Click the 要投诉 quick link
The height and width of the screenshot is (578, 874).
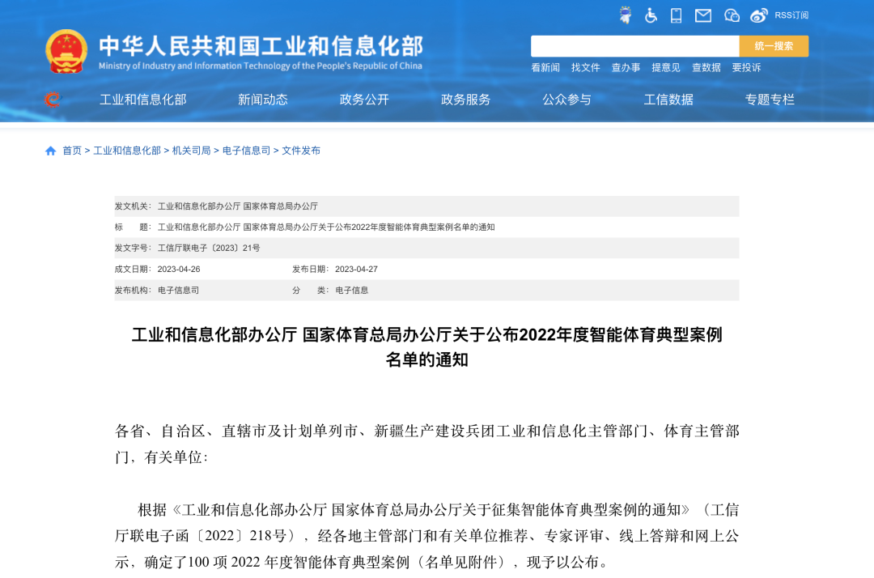point(746,68)
